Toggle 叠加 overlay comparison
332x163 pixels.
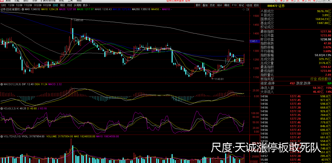pyautogui.click(x=205, y=5)
